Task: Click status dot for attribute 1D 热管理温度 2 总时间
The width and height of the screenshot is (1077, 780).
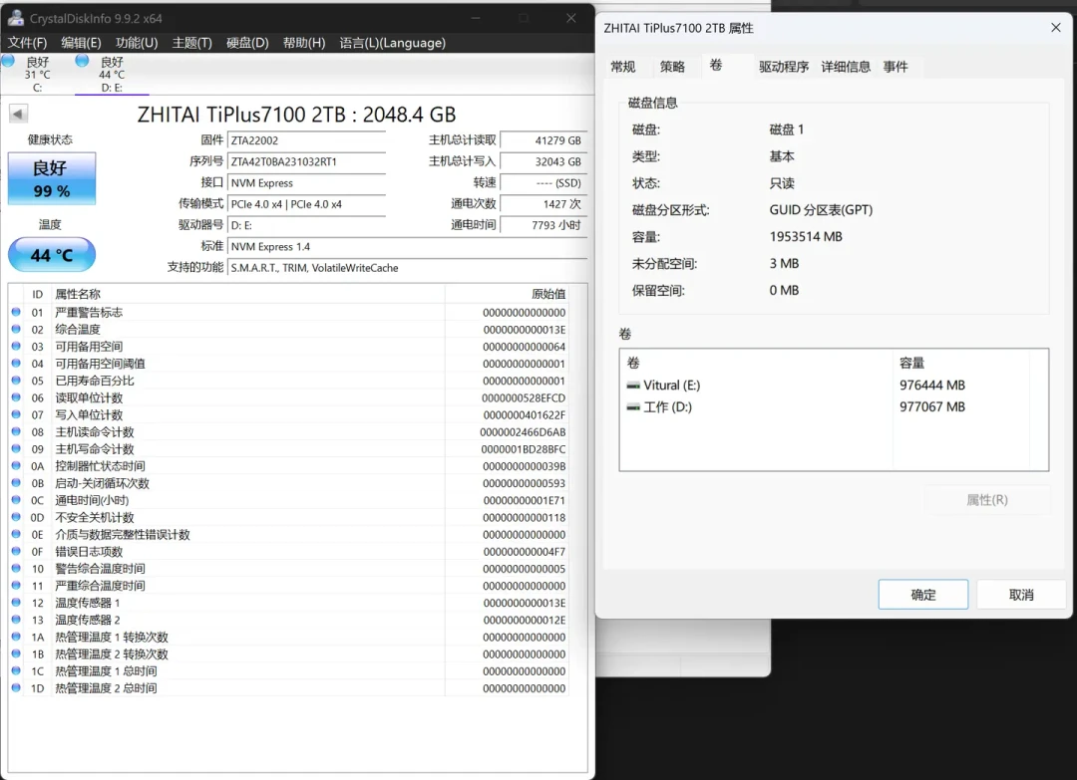Action: 16,688
